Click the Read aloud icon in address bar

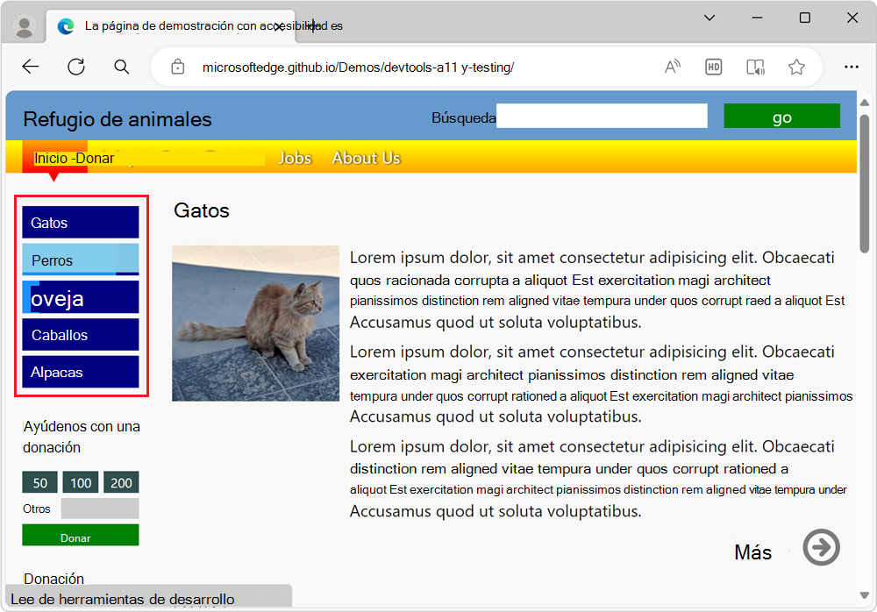coord(672,67)
